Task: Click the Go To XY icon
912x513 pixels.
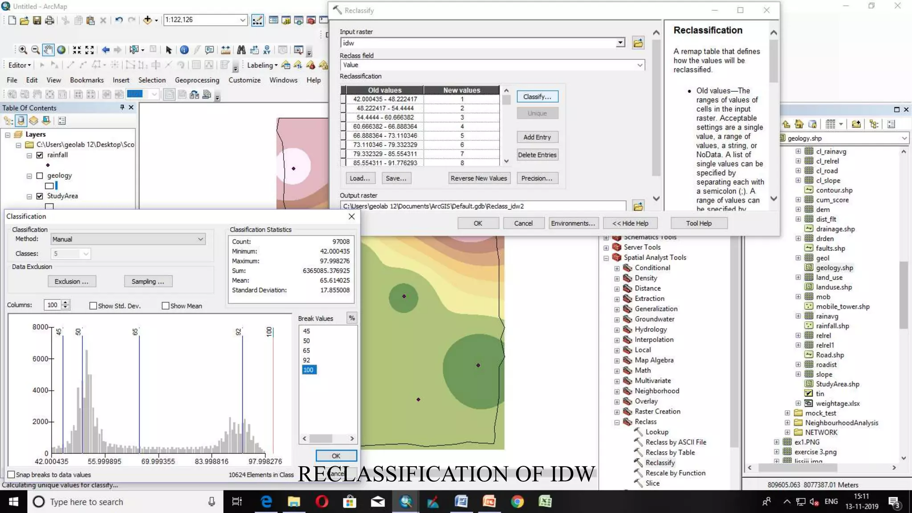Action: tap(267, 50)
